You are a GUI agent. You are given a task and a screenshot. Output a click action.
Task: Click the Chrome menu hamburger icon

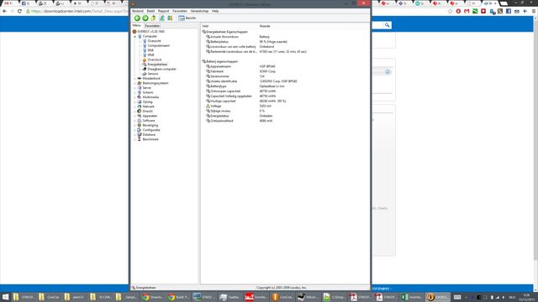coord(534,11)
